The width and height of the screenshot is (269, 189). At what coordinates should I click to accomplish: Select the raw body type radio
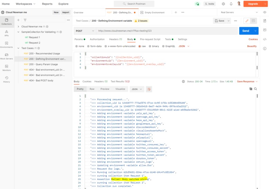pos(140,46)
